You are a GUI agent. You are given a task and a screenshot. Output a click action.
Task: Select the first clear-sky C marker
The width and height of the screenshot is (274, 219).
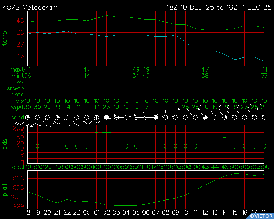[37, 146]
